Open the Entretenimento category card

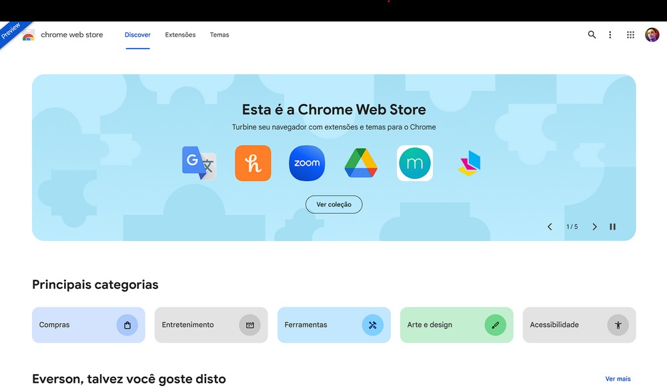[x=211, y=325]
